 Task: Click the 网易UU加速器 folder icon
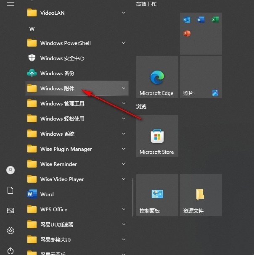pos(32,224)
